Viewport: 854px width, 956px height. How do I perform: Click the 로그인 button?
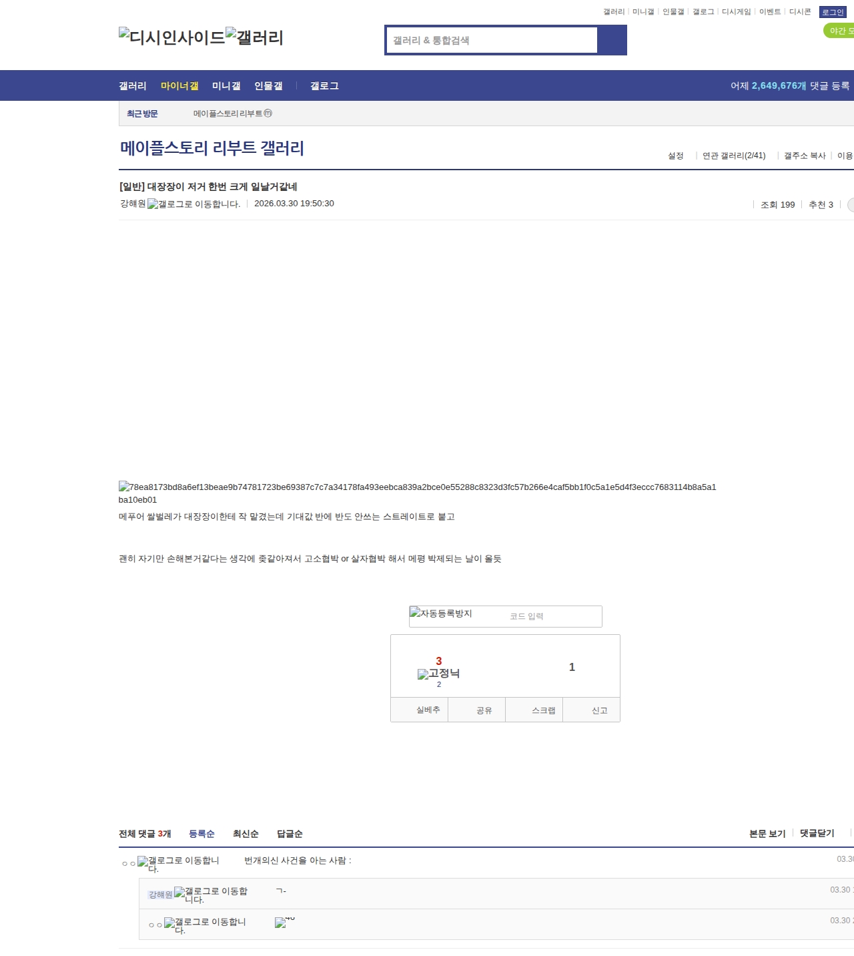click(833, 12)
